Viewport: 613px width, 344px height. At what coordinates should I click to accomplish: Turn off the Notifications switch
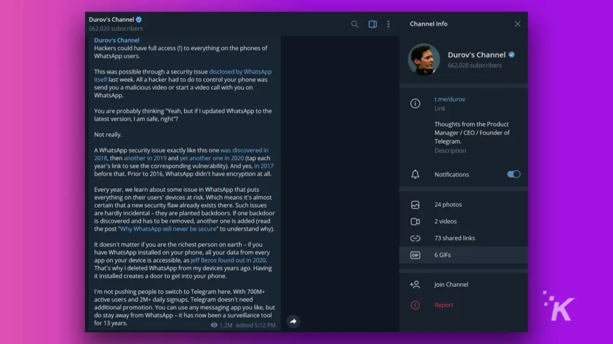[x=514, y=174]
